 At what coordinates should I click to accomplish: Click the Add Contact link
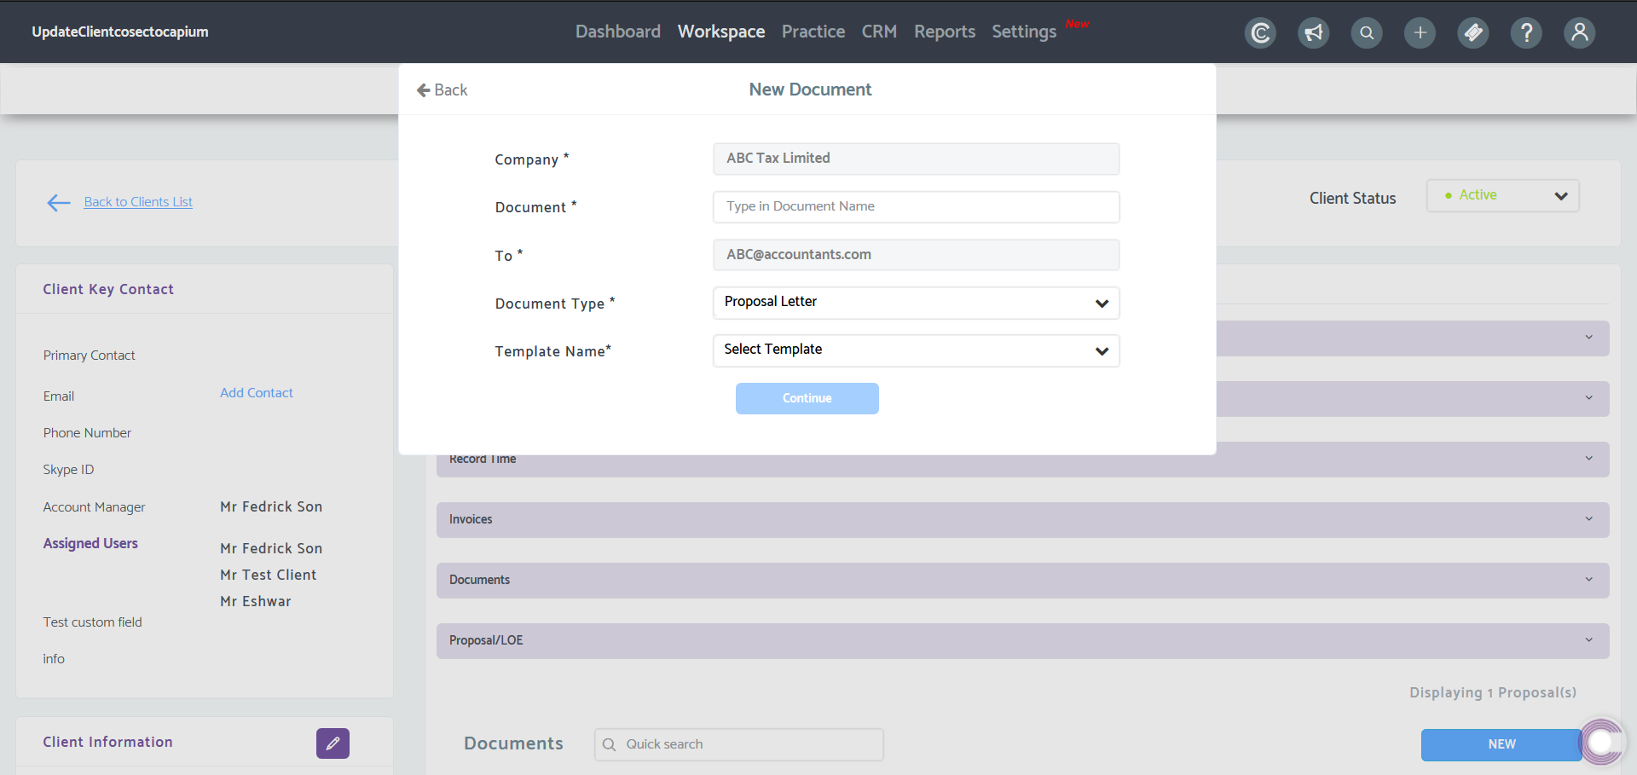257,393
